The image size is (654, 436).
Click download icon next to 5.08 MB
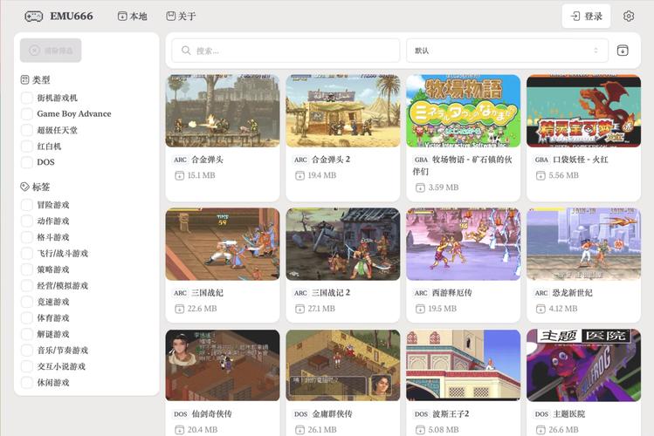pos(420,430)
